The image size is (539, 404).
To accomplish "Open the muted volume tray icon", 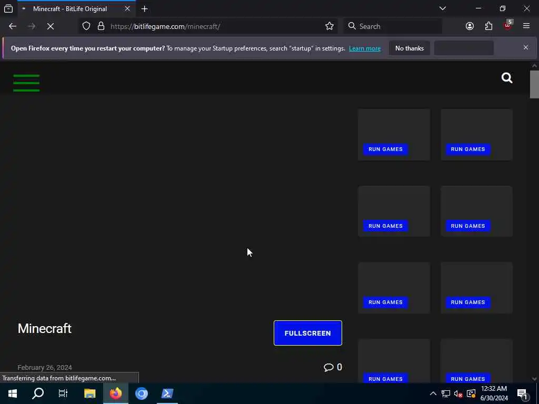I will (x=458, y=393).
